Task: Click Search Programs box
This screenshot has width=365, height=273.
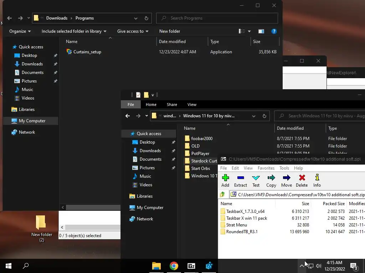Action: pos(217,18)
